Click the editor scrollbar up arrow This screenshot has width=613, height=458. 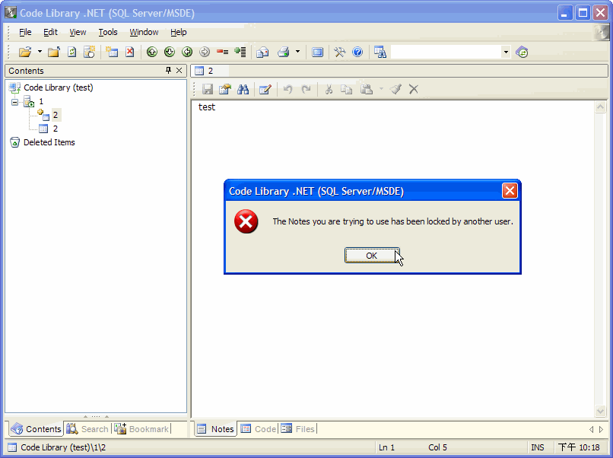[601, 107]
